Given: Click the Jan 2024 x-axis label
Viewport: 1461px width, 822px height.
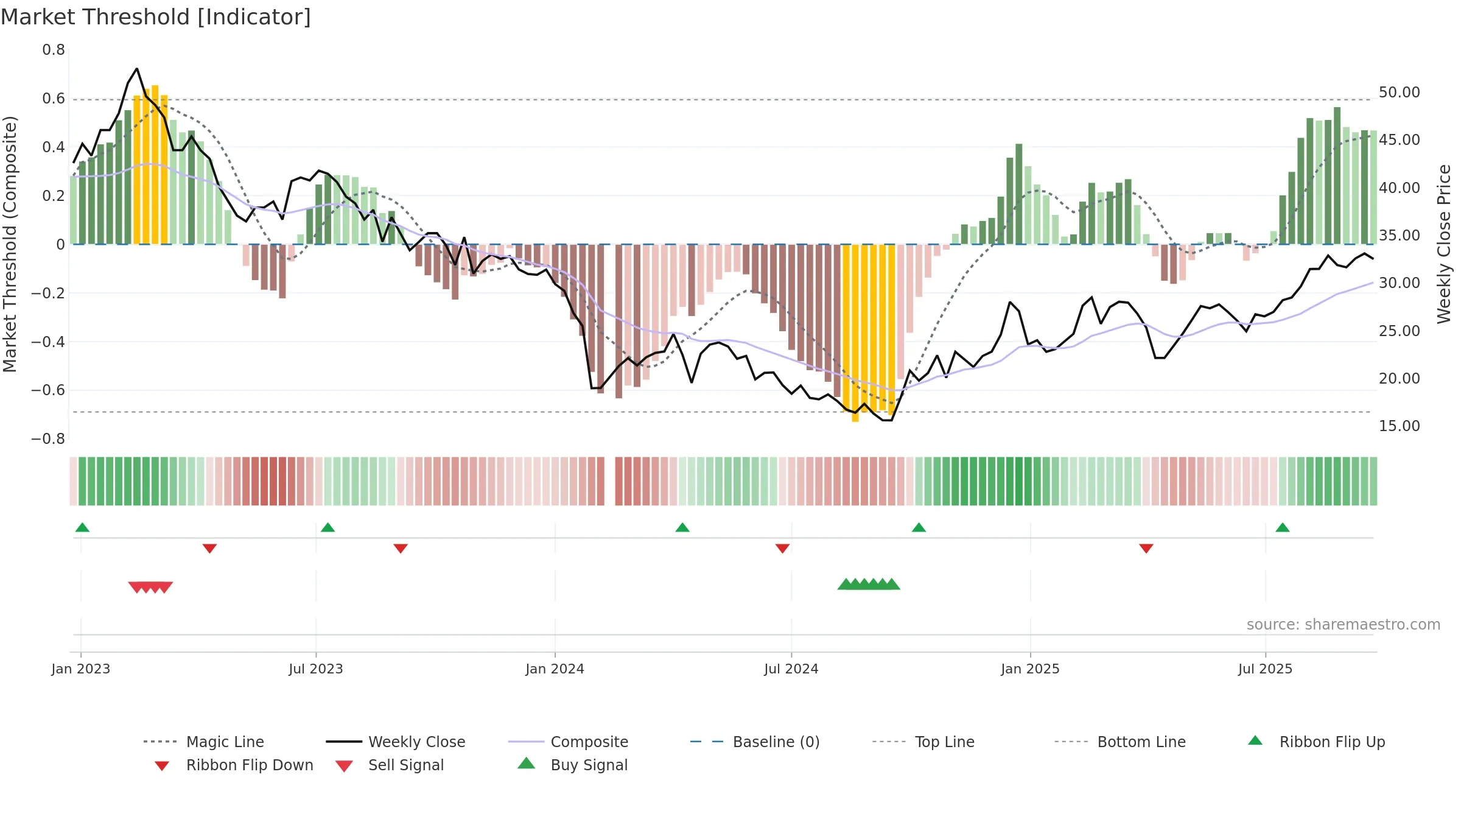Looking at the screenshot, I should [x=555, y=669].
